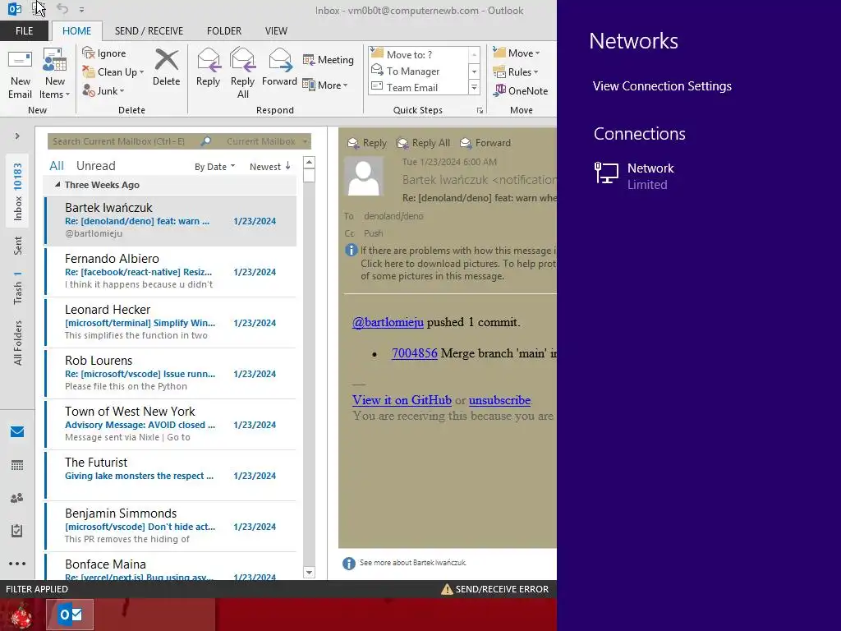
Task: Select the To Manager quick step
Action: tap(418, 71)
